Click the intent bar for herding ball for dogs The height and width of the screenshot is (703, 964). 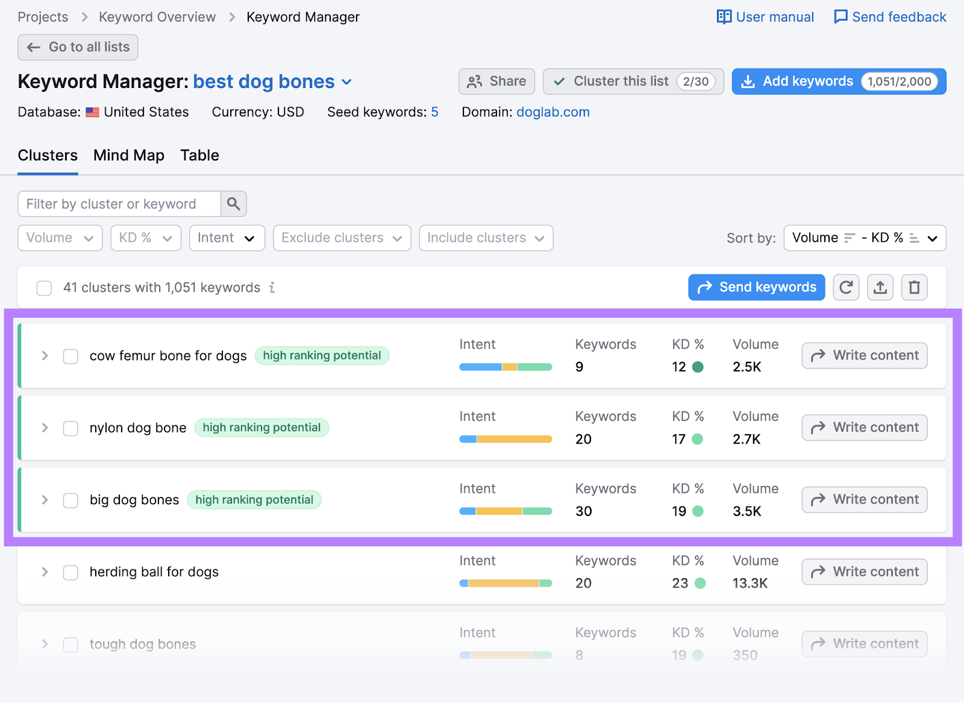(x=505, y=583)
